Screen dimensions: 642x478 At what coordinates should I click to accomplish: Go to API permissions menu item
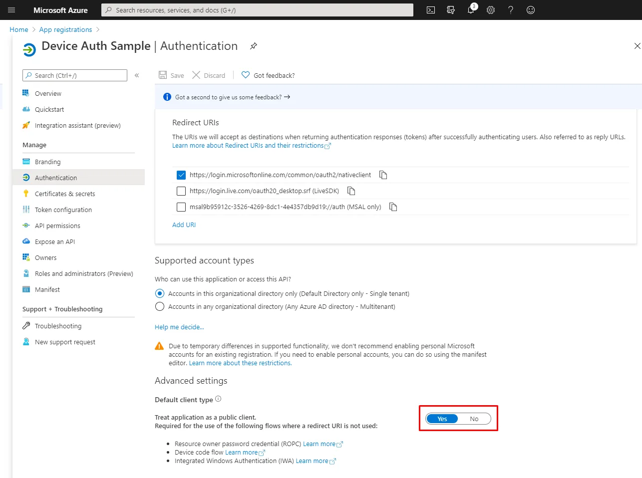[57, 226]
